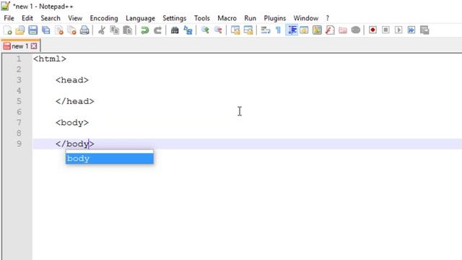Click save current recorded macro icon
This screenshot has height=260, width=462.
tap(424, 30)
